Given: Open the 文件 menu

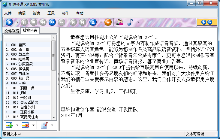Looking at the screenshot, I should (8, 13).
